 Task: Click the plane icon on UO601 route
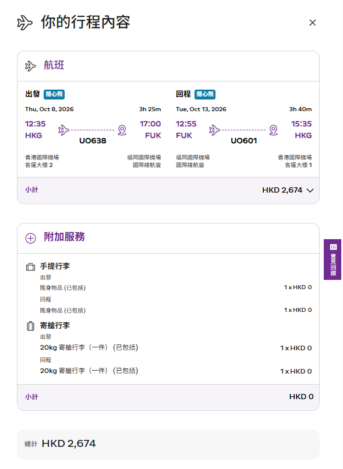point(214,130)
